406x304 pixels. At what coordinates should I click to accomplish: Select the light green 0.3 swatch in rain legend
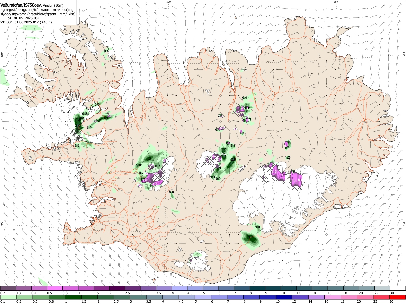24,297
